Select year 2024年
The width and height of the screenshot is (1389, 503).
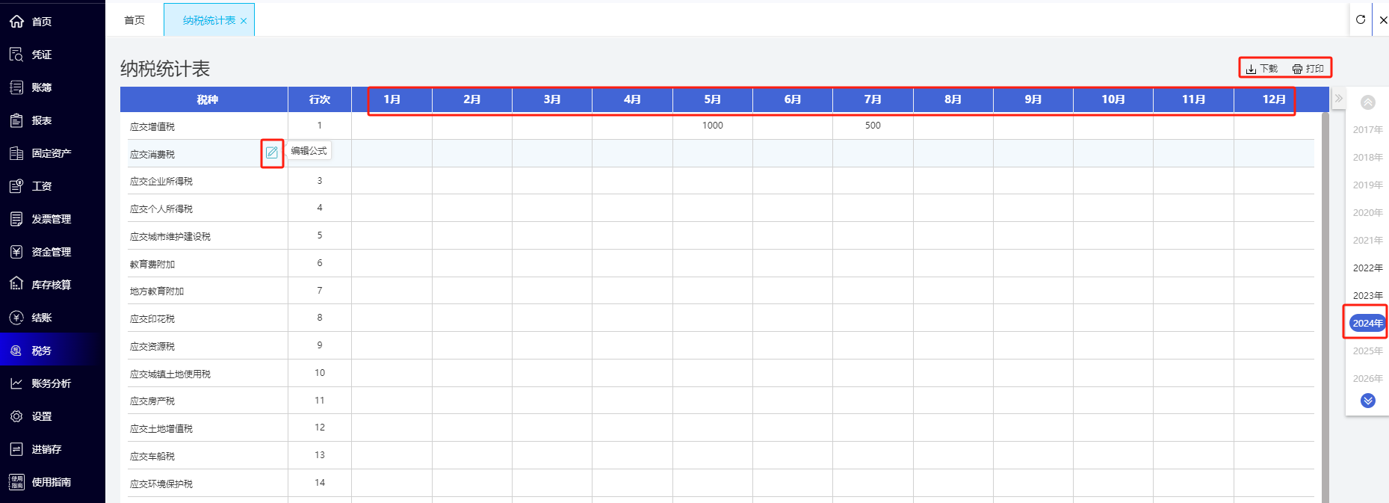[1368, 323]
